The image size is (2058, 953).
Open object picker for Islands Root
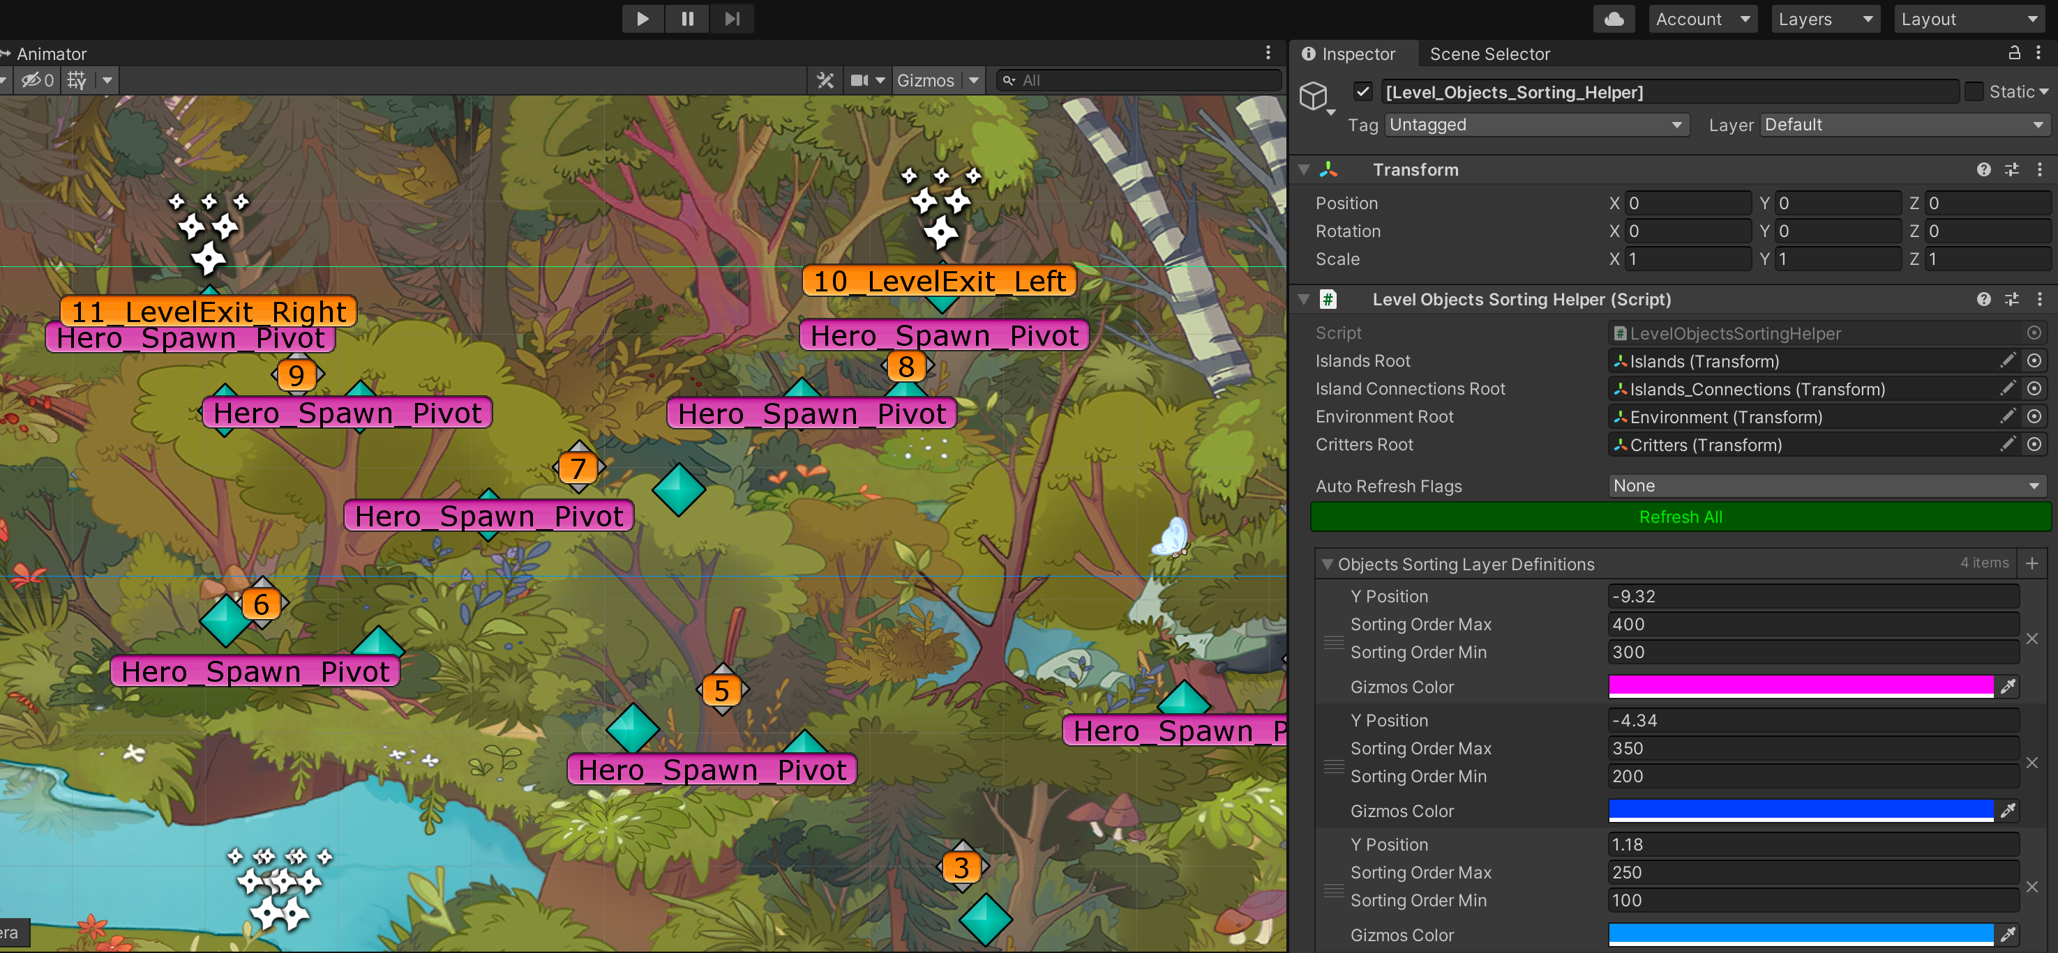(x=2034, y=360)
